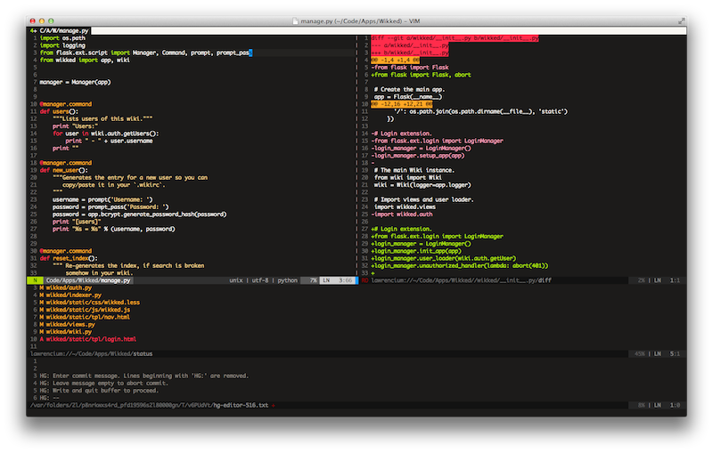
Task: Select M wikked/static/tpl/nav.html row
Action: pyautogui.click(x=85, y=317)
